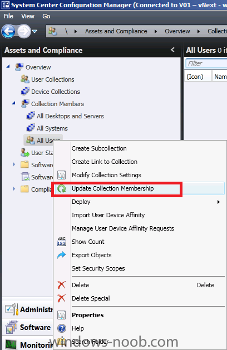Click the blue Help question mark icon

pyautogui.click(x=62, y=328)
